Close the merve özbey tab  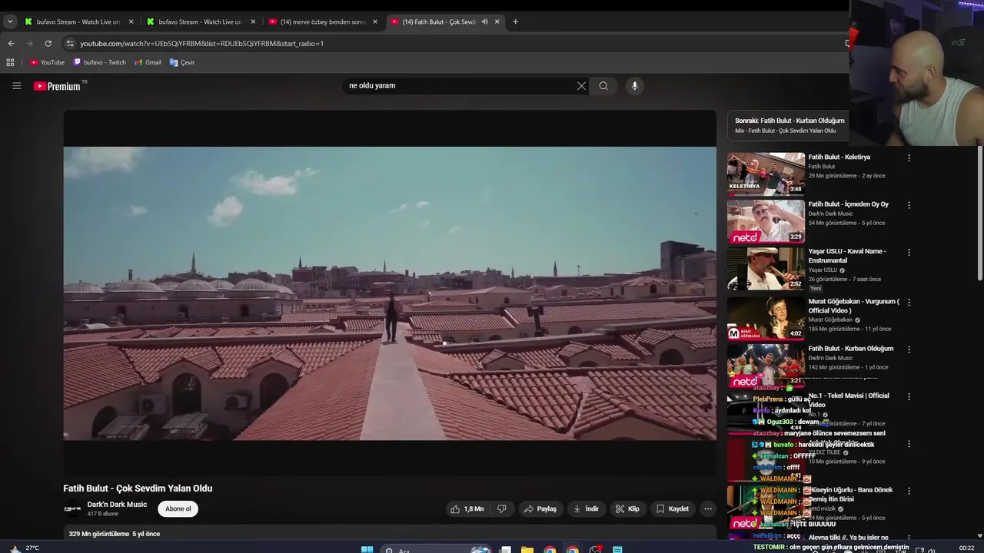(375, 22)
